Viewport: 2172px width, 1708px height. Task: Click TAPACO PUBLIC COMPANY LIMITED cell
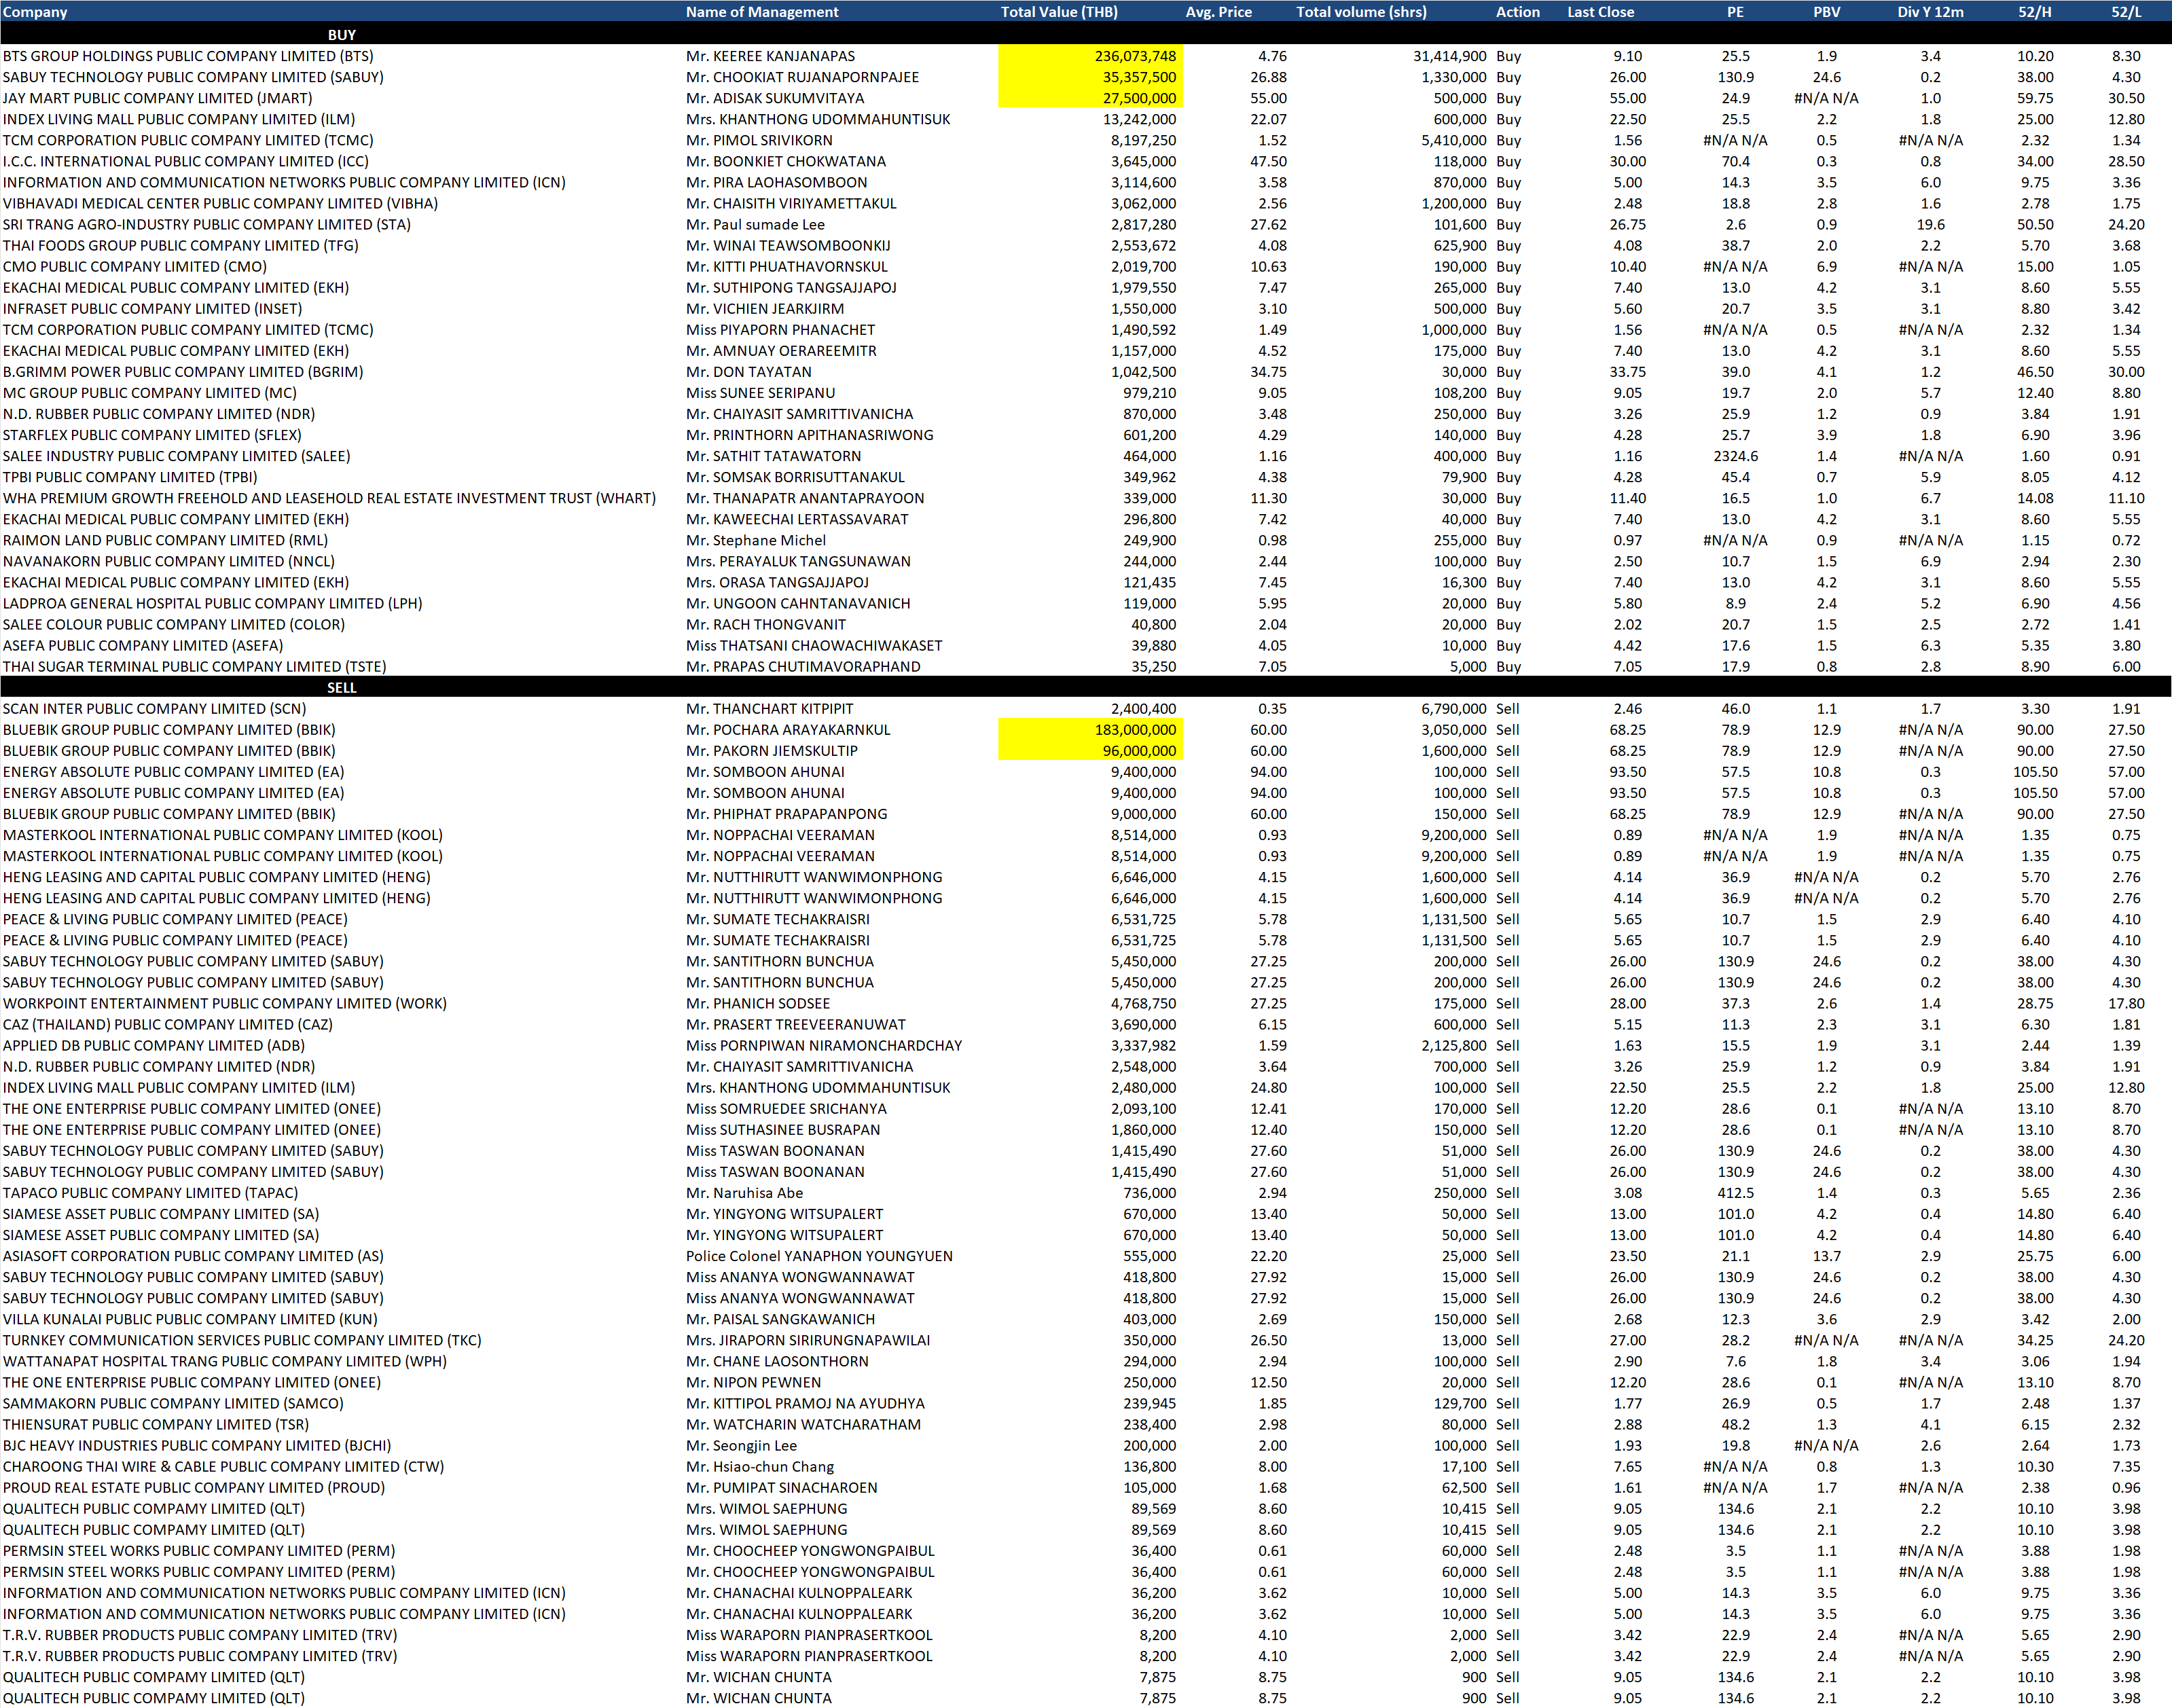click(x=150, y=1193)
